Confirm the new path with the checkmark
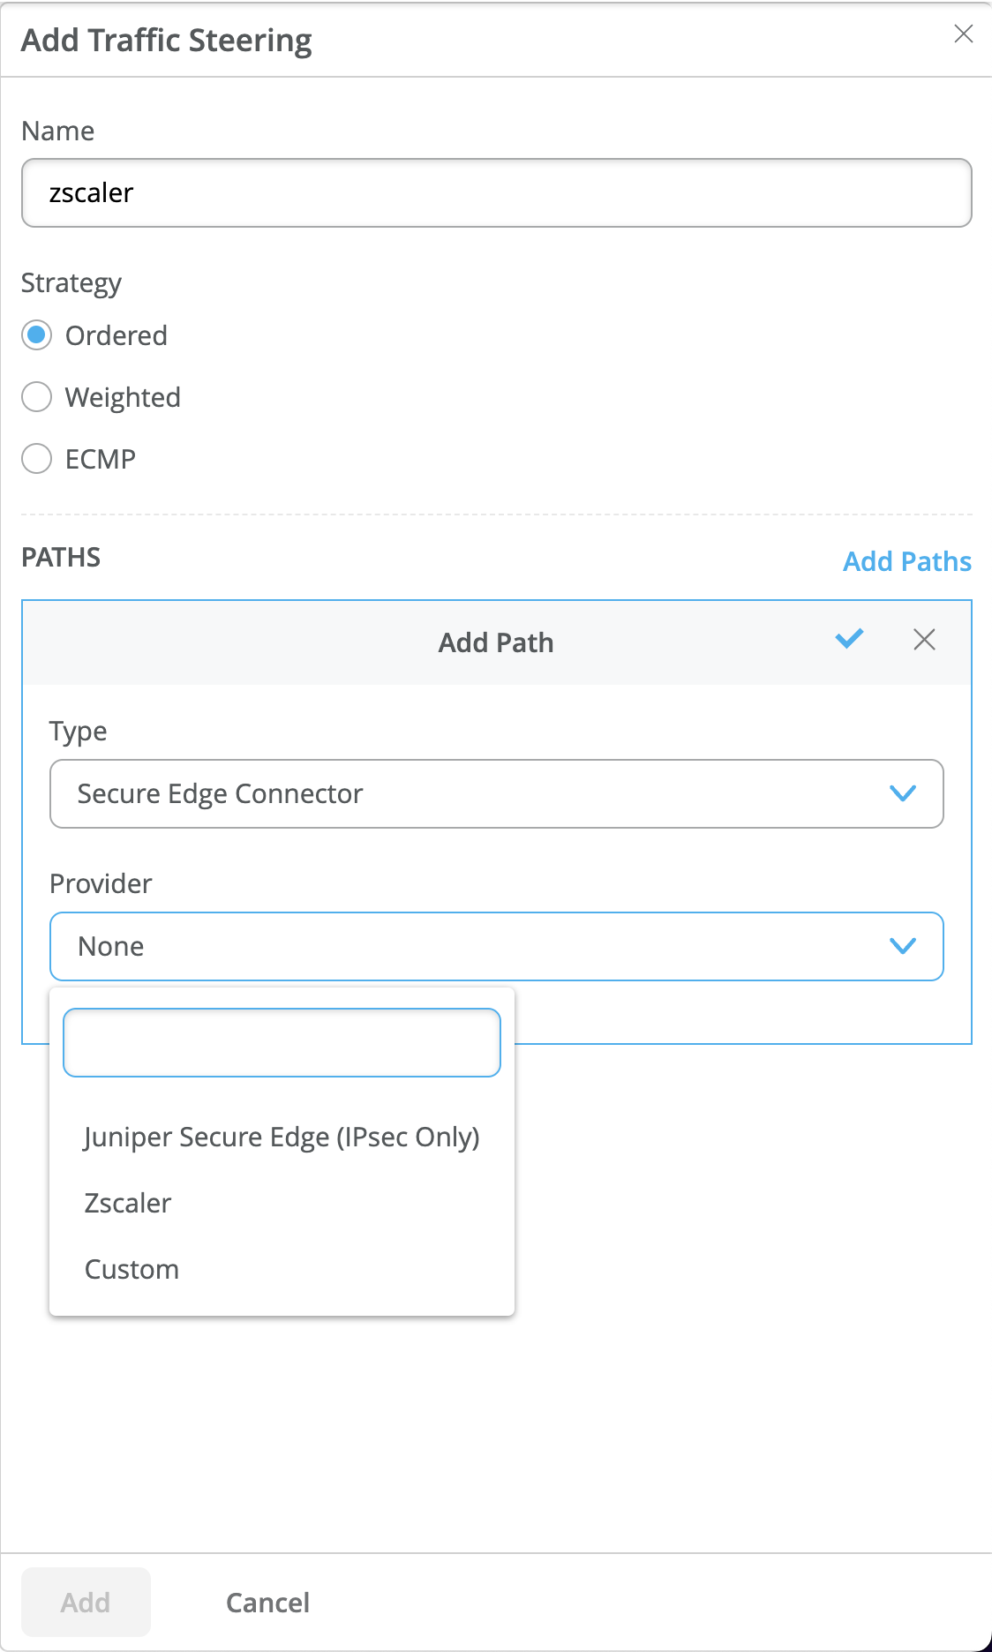Image resolution: width=992 pixels, height=1652 pixels. [849, 639]
